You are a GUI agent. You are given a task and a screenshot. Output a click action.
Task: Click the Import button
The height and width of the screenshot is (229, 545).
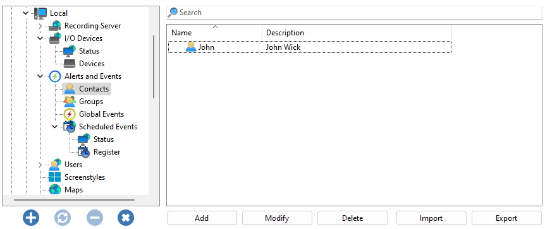(x=431, y=218)
